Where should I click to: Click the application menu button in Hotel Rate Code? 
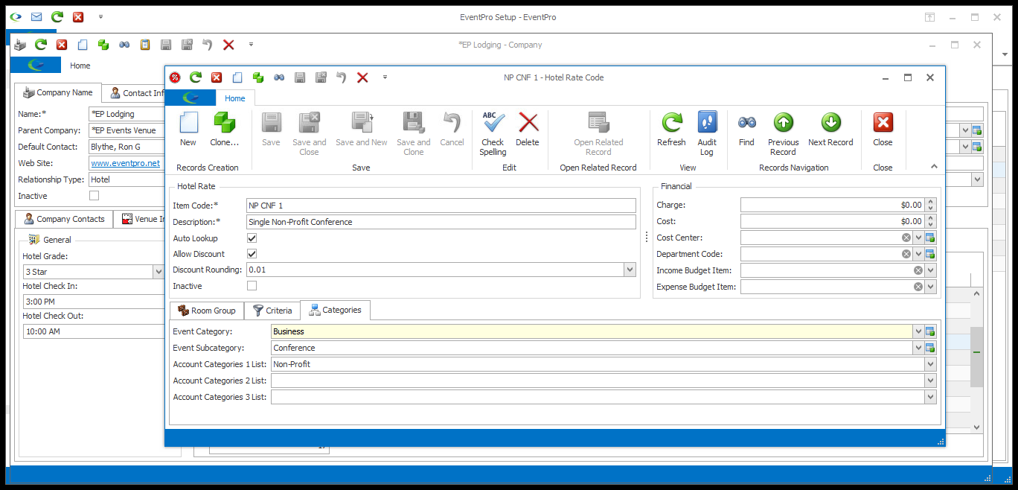(x=191, y=98)
